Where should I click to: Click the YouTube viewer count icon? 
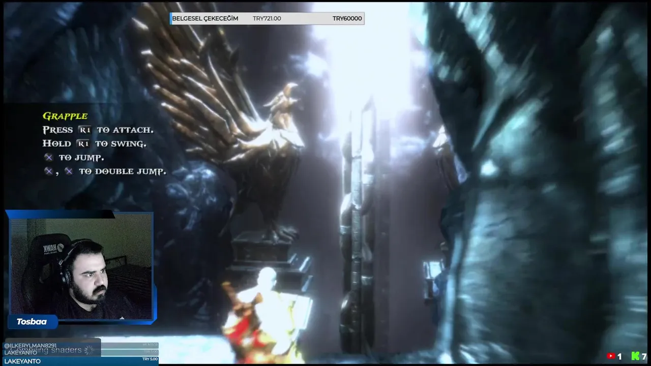click(611, 357)
